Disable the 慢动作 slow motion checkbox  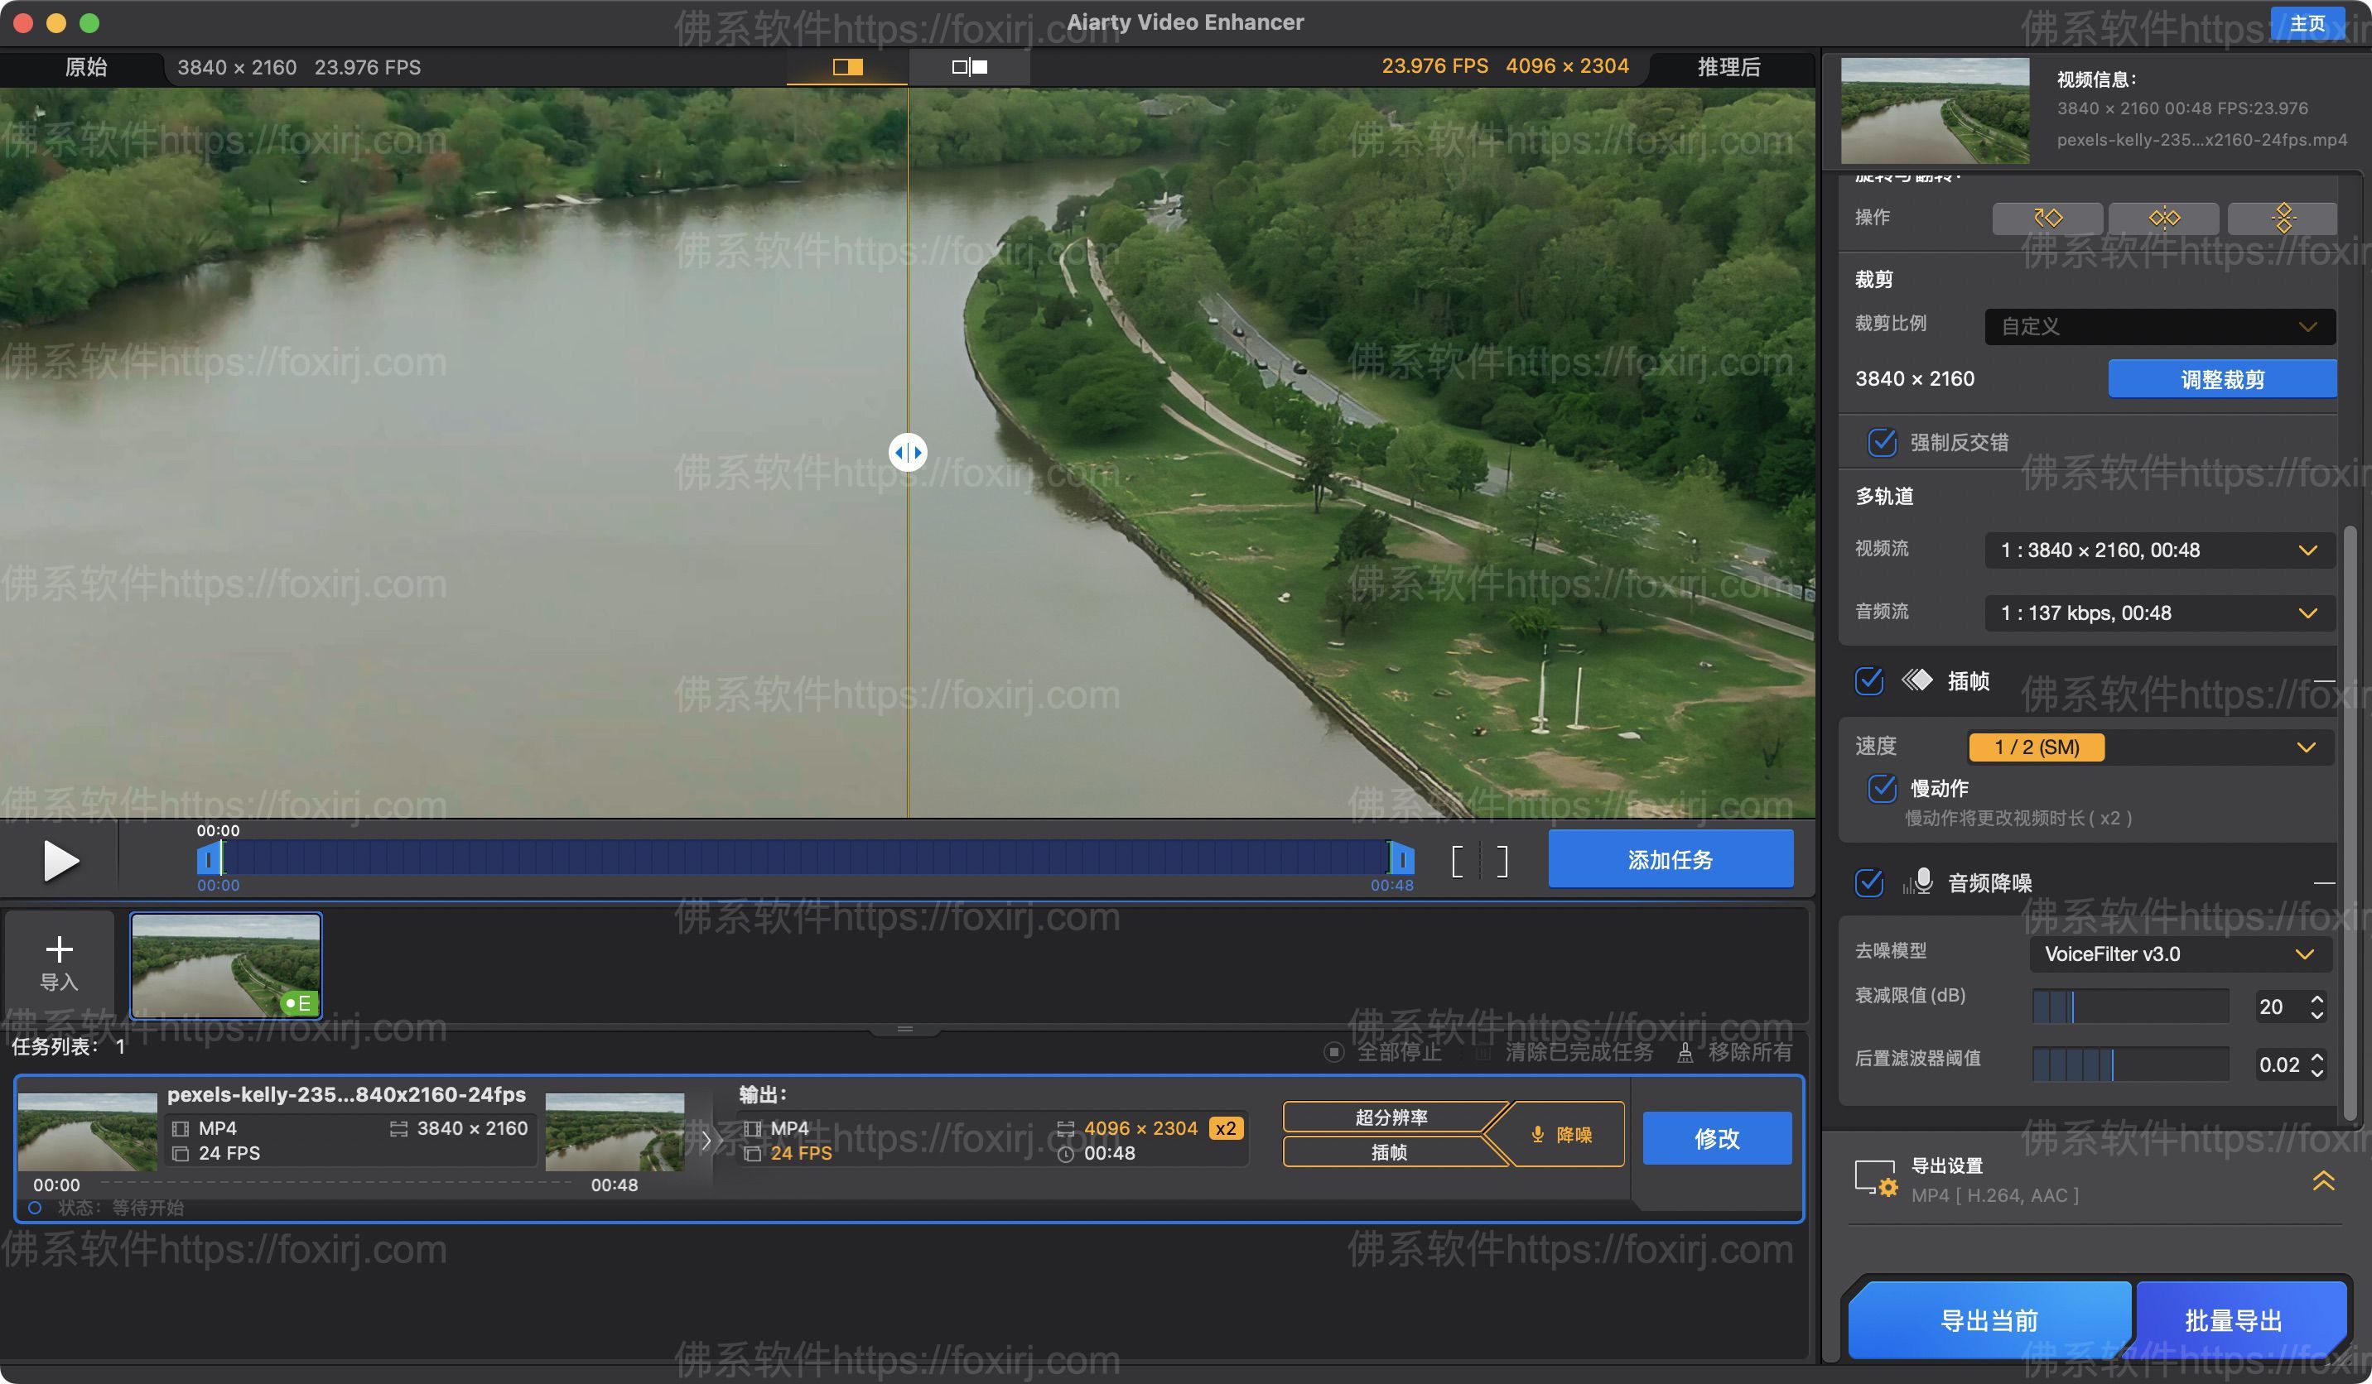(1881, 790)
